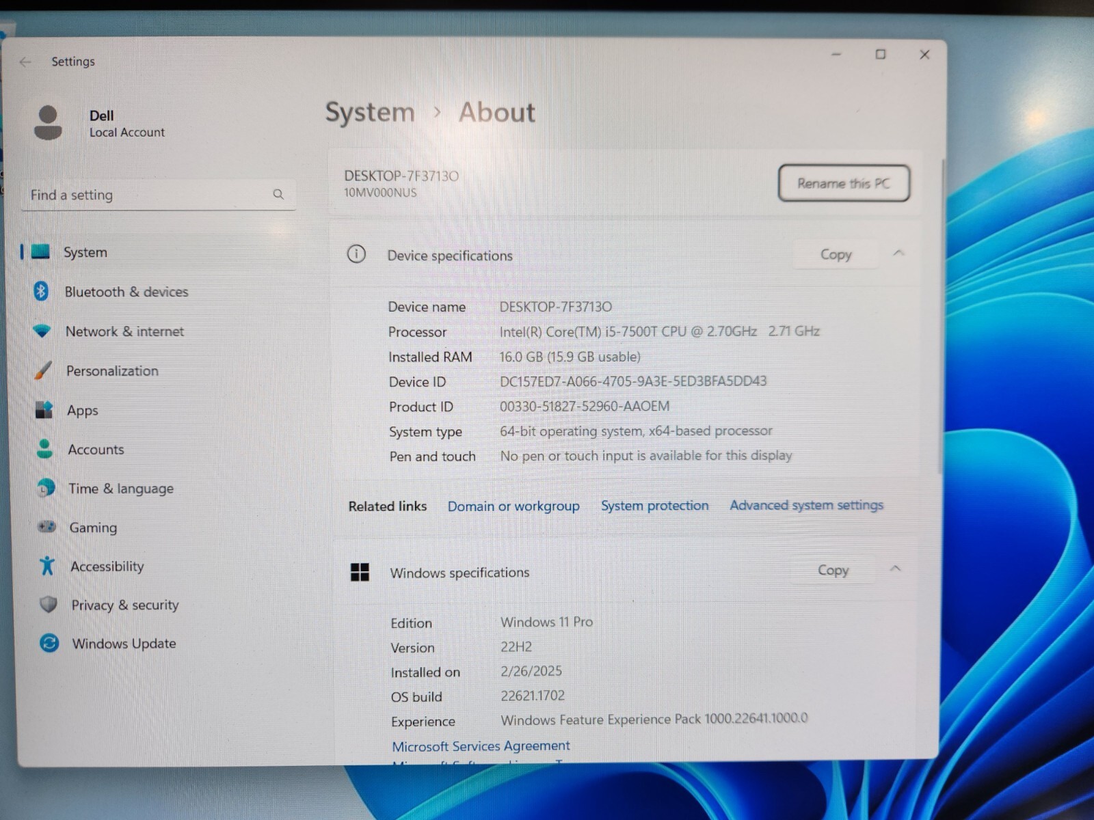Click the Dell Local Account name
Viewport: 1094px width, 820px height.
(127, 124)
